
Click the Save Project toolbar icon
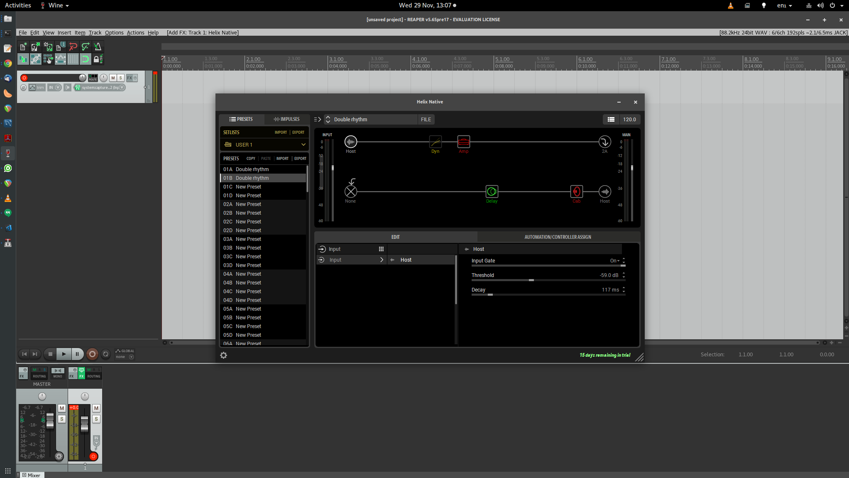pyautogui.click(x=48, y=47)
